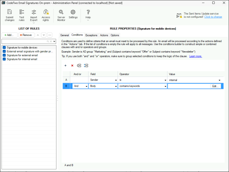
Task: Launch the Server Monitor
Action: click(x=61, y=15)
